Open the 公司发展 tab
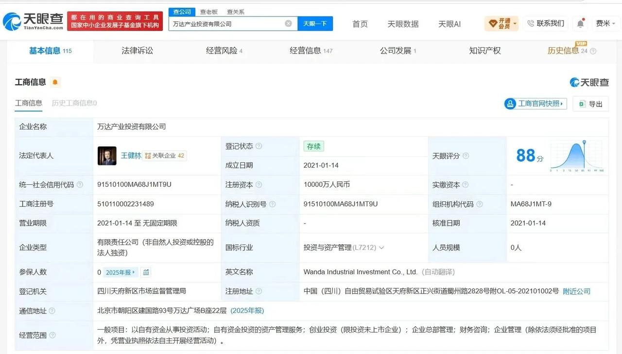Image resolution: width=622 pixels, height=354 pixels. (398, 51)
